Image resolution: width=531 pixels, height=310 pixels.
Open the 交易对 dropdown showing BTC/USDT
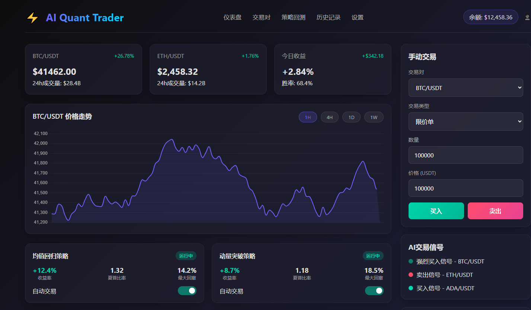click(x=466, y=87)
